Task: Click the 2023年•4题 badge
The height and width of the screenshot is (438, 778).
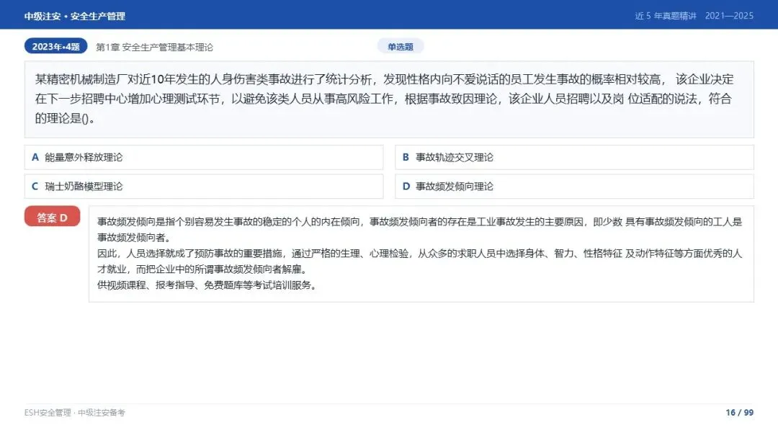Action: 55,46
